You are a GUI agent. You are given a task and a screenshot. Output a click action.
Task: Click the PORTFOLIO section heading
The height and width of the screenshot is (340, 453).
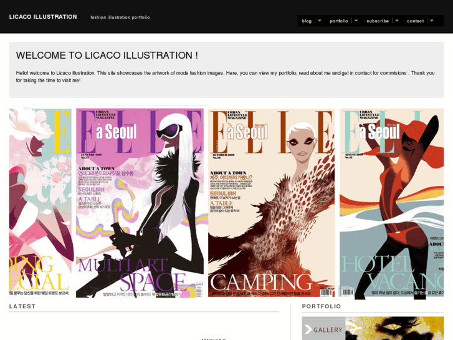pos(322,306)
